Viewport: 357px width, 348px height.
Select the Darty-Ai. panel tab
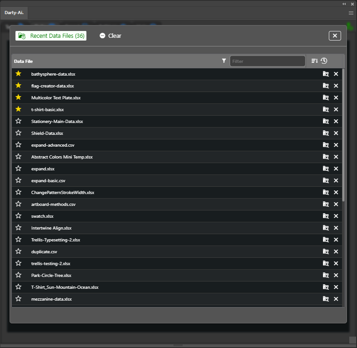(14, 13)
